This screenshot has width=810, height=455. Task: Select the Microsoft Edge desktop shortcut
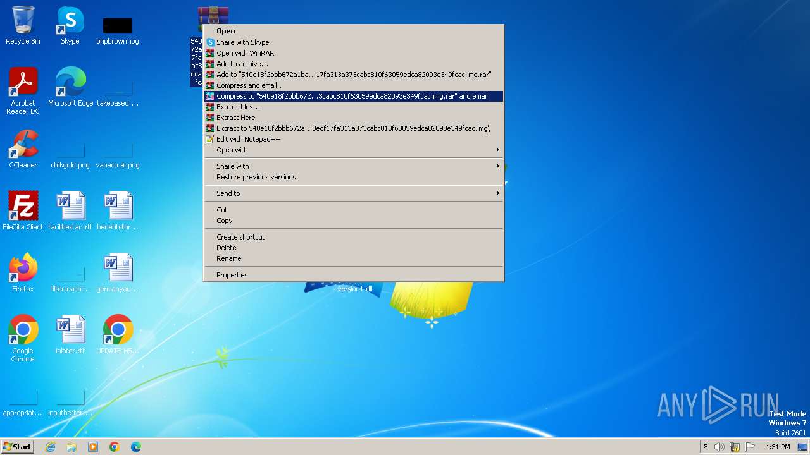[70, 87]
